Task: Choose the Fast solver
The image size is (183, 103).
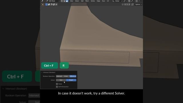Action: pos(61,80)
